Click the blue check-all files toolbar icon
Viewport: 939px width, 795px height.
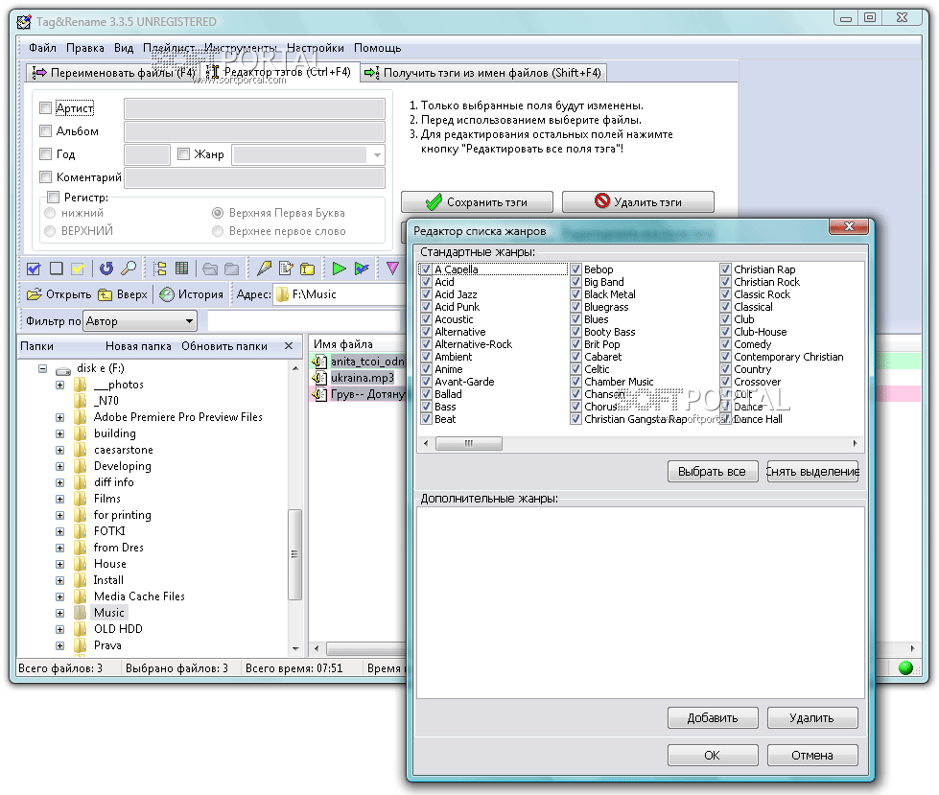pos(35,269)
